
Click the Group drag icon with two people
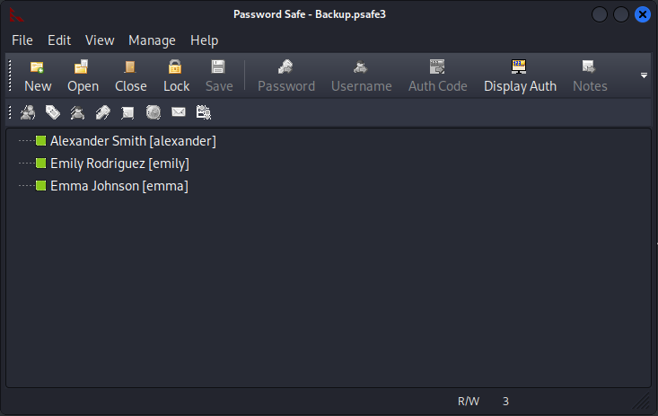(28, 112)
